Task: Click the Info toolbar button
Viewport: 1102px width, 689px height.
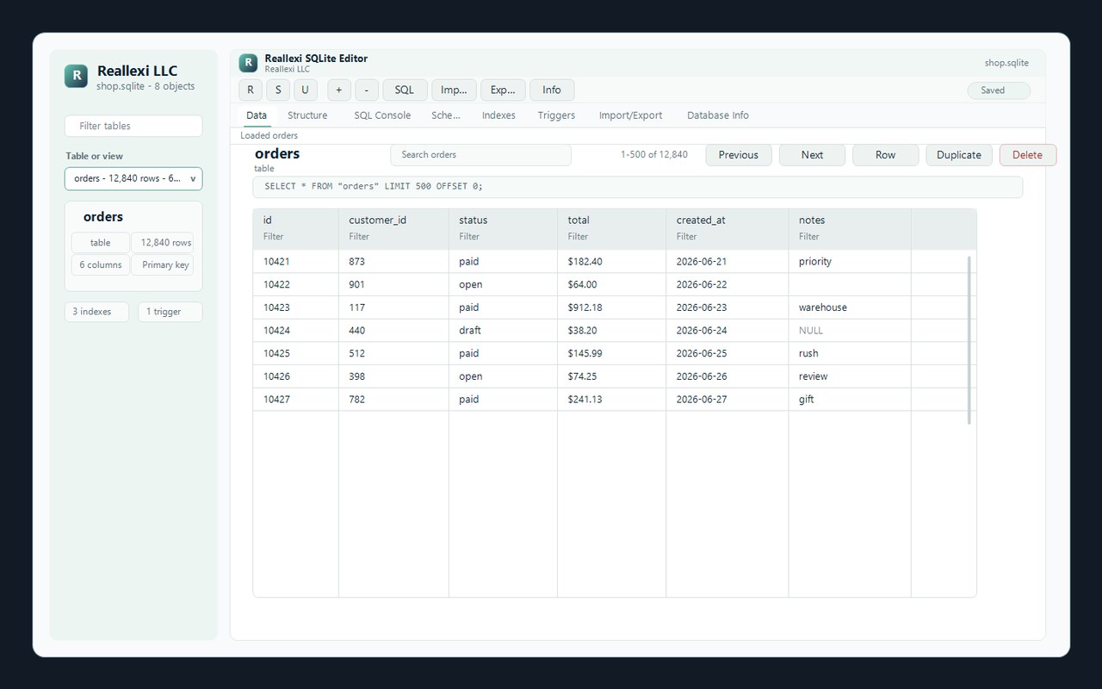Action: click(552, 90)
